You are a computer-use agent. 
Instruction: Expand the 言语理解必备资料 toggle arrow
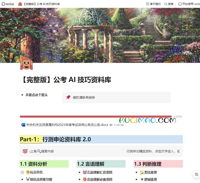pos(80,180)
